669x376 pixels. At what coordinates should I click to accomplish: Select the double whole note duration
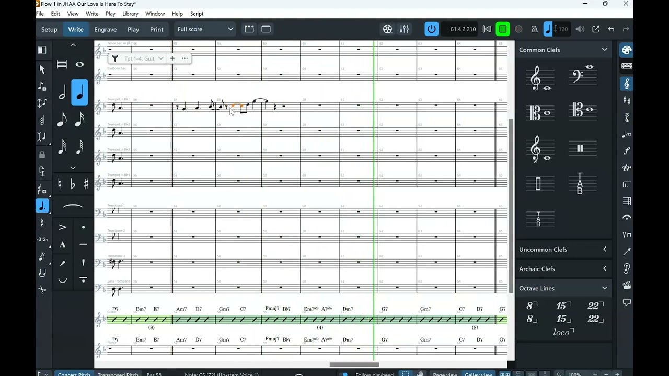tap(62, 64)
